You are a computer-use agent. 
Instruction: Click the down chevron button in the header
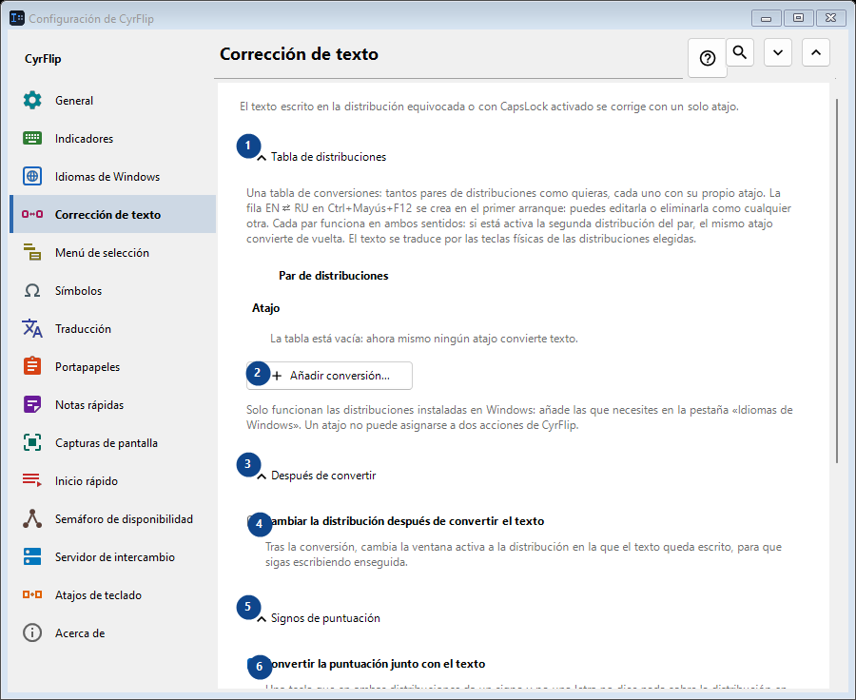(x=778, y=52)
